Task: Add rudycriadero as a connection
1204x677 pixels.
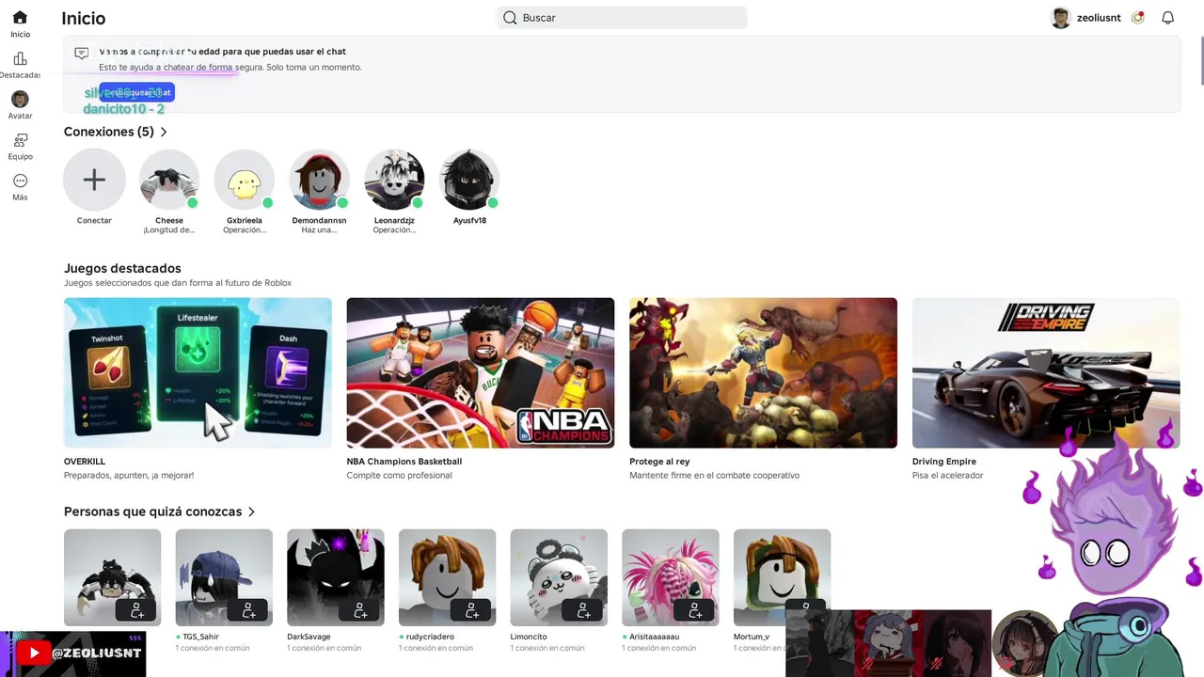Action: point(472,610)
